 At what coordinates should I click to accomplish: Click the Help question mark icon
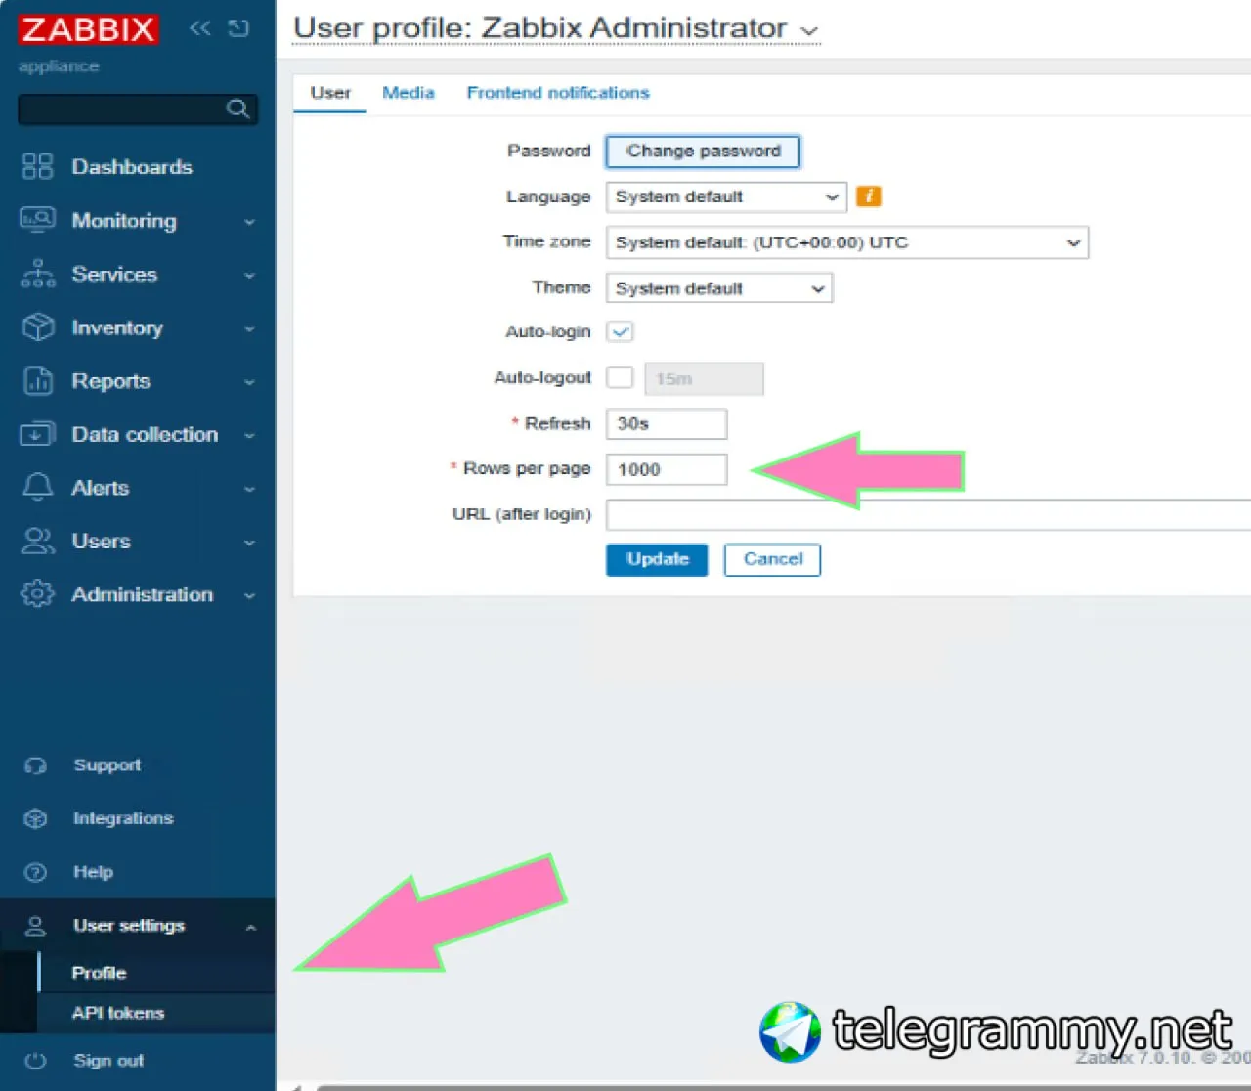(35, 872)
